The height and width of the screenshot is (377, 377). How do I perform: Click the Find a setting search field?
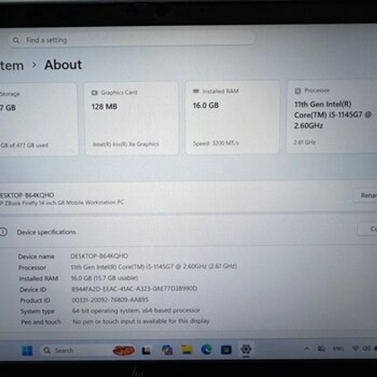click(131, 39)
